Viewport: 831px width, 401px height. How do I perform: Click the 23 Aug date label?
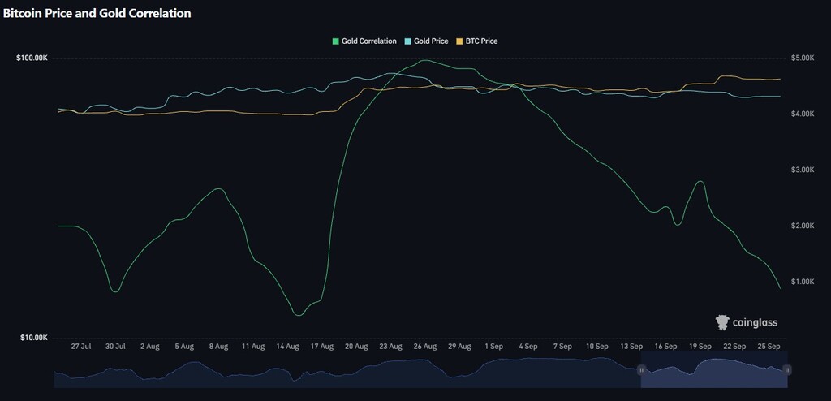[390, 347]
